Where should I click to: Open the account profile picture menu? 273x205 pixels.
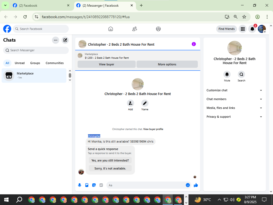click(x=262, y=29)
